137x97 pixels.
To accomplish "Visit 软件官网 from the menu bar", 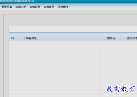I will click(x=49, y=7).
